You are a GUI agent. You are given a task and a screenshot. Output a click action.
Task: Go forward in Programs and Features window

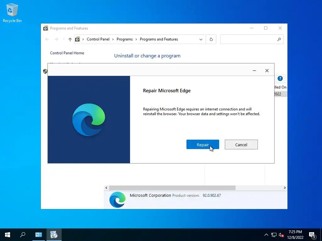56,39
